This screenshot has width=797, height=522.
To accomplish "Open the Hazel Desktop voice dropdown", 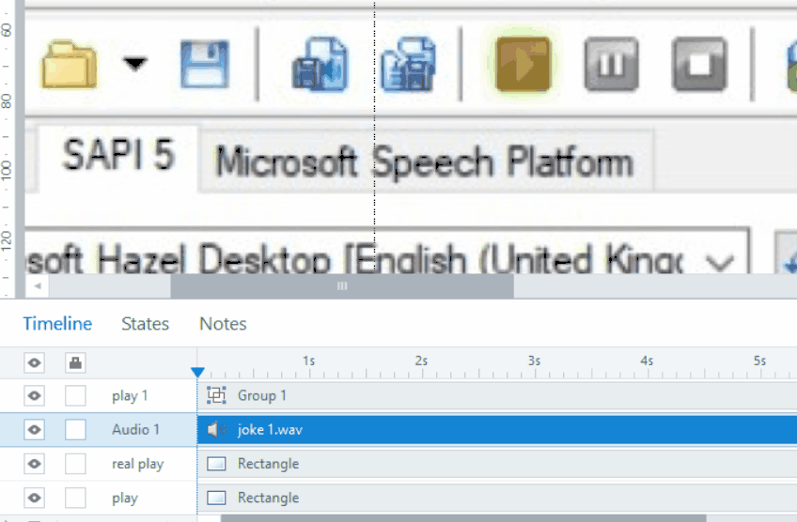I will tap(720, 263).
